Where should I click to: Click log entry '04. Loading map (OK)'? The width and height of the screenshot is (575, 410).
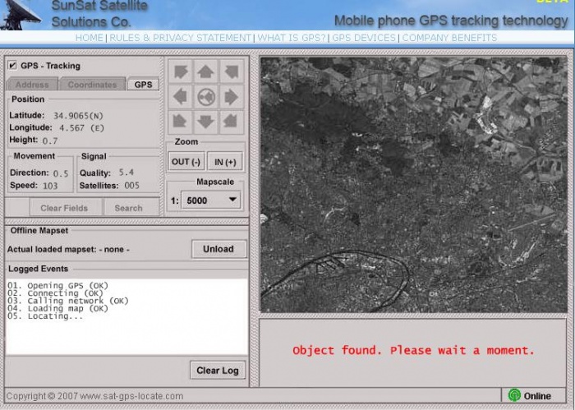(x=58, y=308)
